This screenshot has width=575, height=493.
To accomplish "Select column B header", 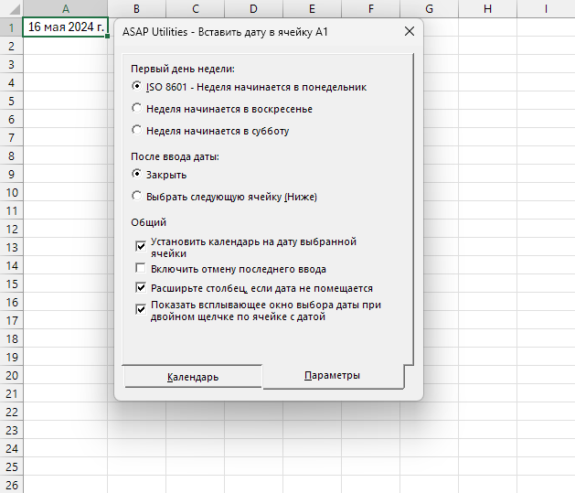I will 136,8.
